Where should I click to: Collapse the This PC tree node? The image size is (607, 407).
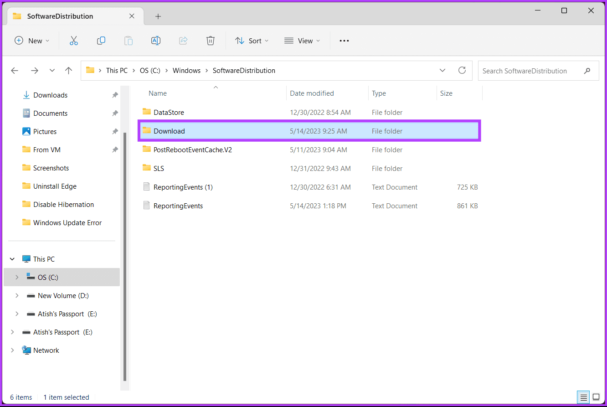pyautogui.click(x=12, y=259)
